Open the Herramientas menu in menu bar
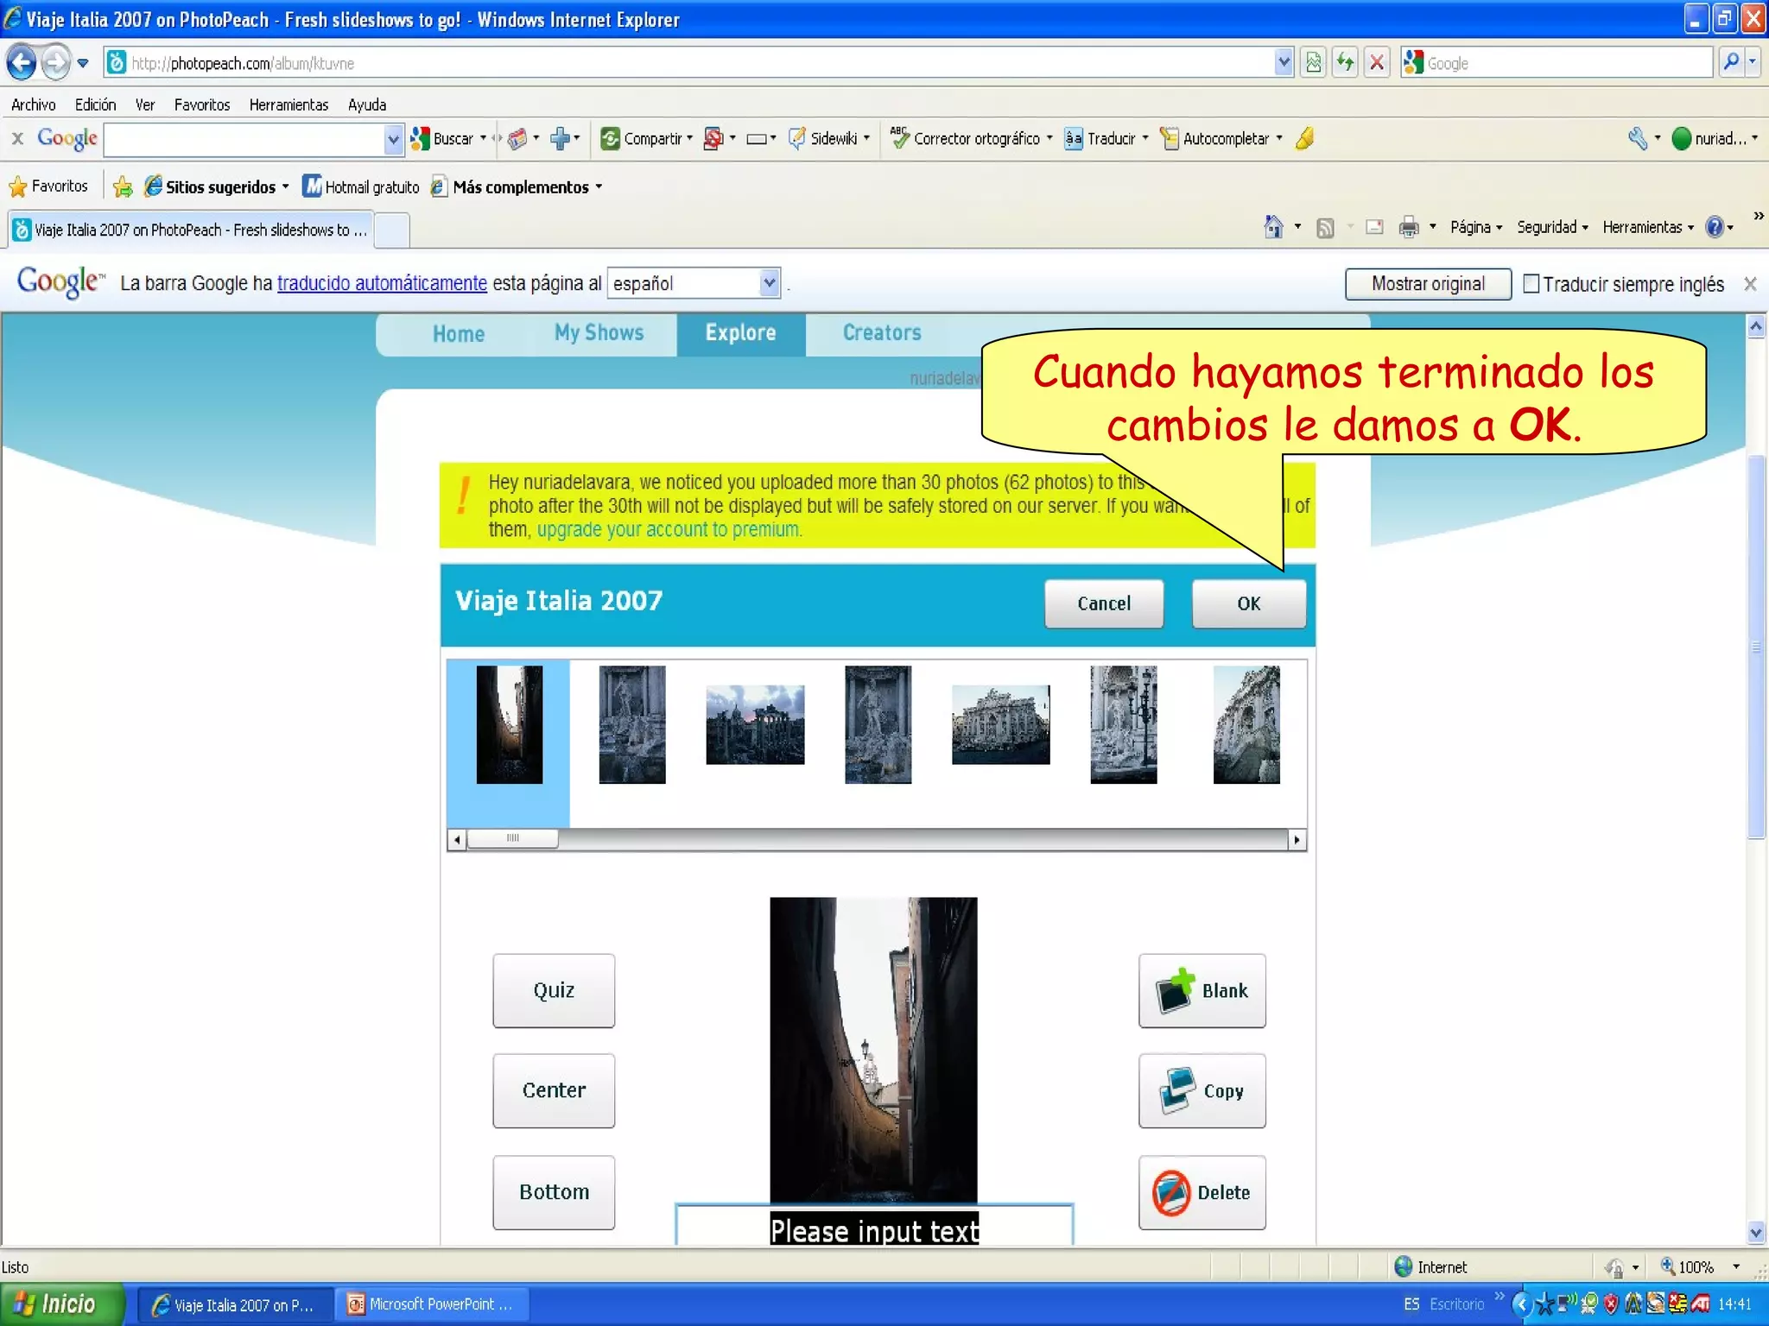This screenshot has width=1769, height=1326. [288, 104]
